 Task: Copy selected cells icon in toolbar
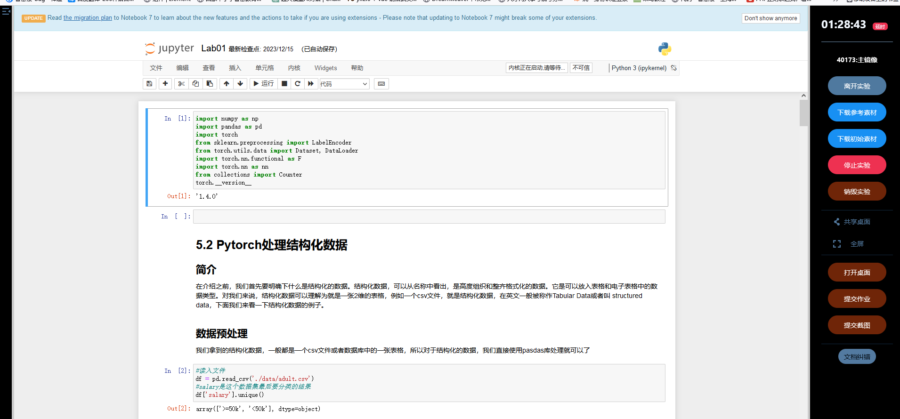[x=195, y=84]
